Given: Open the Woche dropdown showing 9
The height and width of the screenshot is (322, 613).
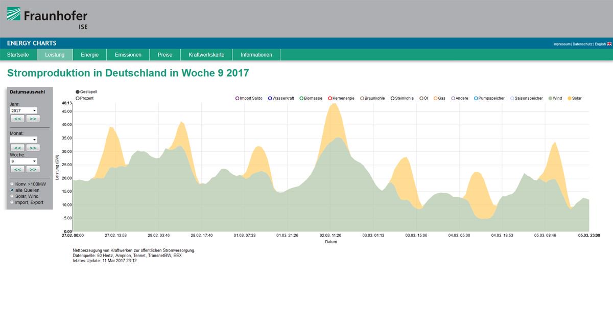Looking at the screenshot, I should (23, 161).
